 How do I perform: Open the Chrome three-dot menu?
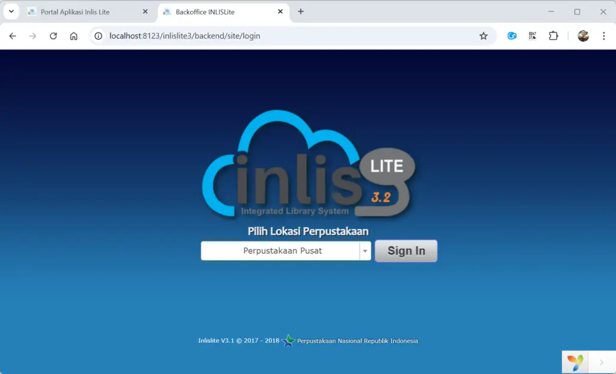coord(604,36)
